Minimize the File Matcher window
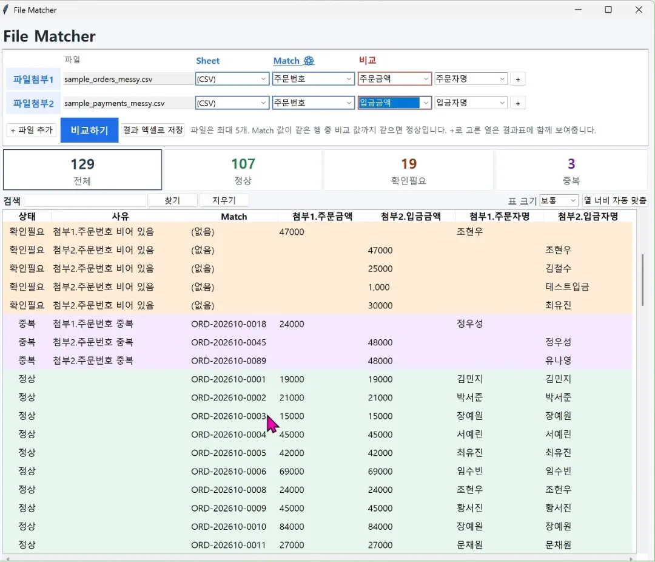 tap(578, 10)
